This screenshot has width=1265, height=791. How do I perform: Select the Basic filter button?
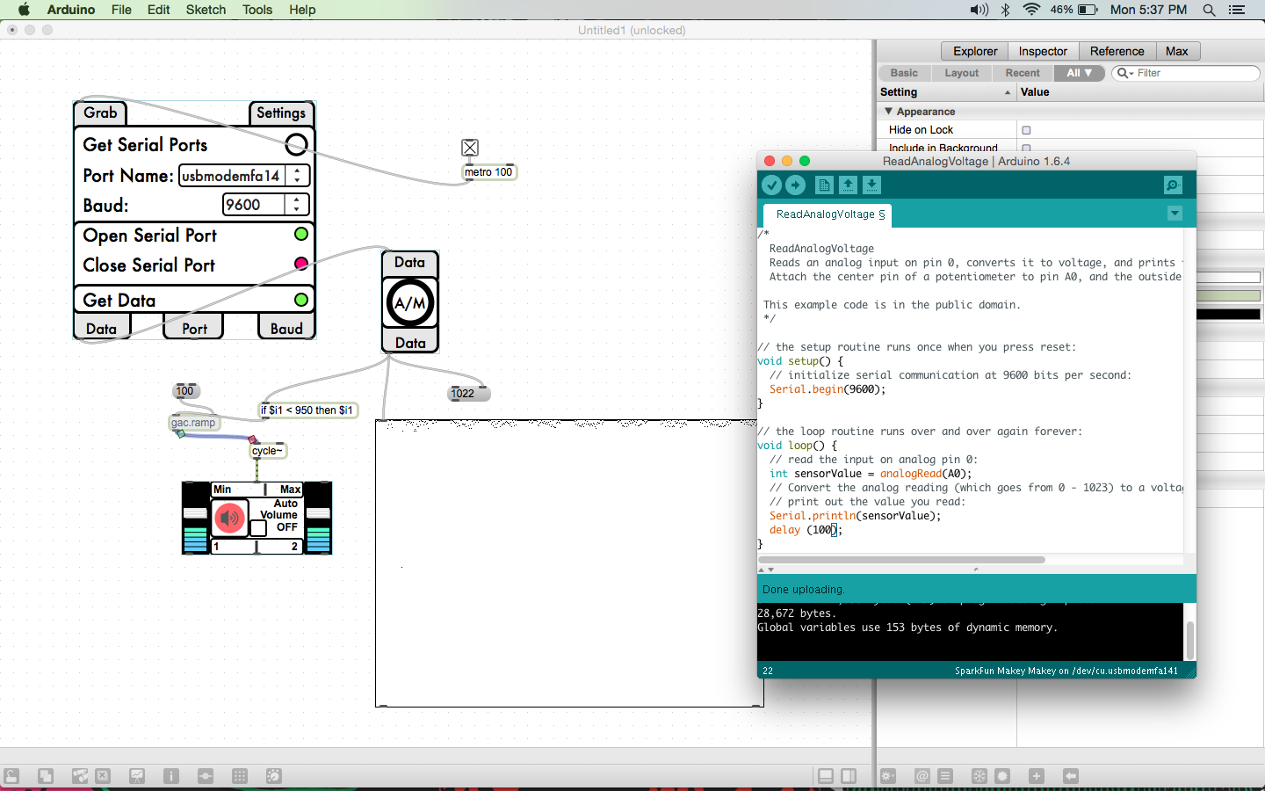coord(904,73)
